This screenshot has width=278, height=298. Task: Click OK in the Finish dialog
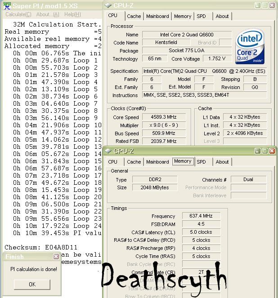32,285
